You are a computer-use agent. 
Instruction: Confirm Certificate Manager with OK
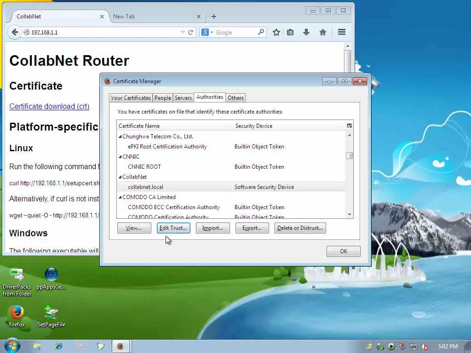343,251
